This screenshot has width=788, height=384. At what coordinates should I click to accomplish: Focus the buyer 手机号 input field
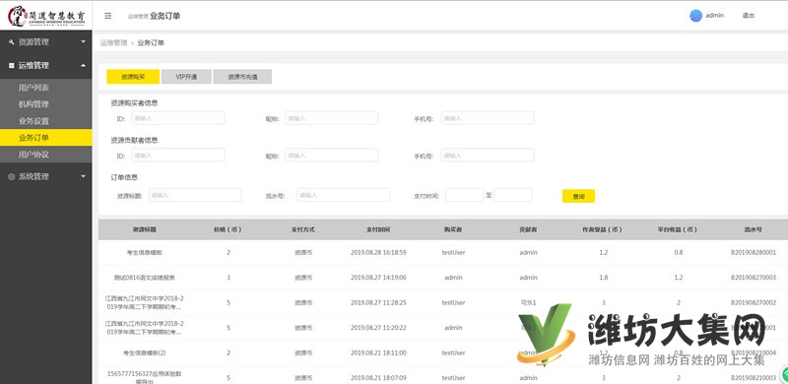(x=488, y=118)
